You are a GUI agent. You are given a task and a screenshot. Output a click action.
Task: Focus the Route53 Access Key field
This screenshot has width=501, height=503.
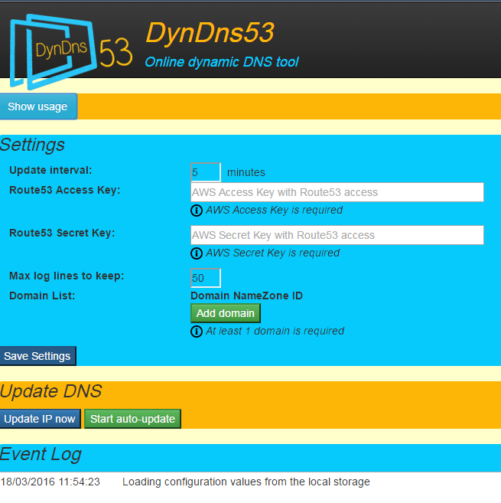(x=337, y=192)
